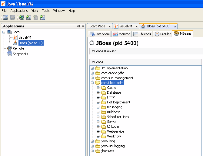Switch to the VisualVM document tab
This screenshot has height=156, width=203.
(x=125, y=26)
